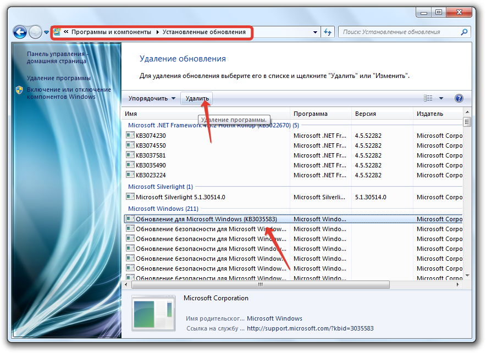486x353 pixels.
Task: Click the Microsoft Silverlight 5.1.30514.0 row icon
Action: 130,197
